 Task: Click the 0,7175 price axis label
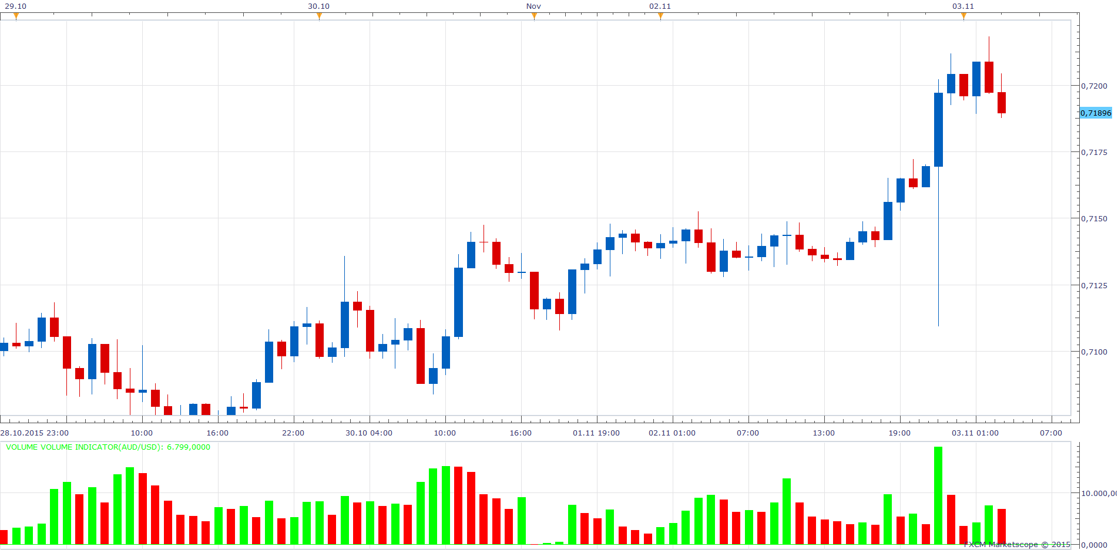(x=1094, y=152)
